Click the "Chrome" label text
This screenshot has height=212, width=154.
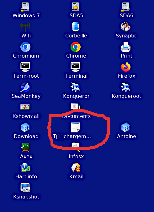(x=76, y=56)
